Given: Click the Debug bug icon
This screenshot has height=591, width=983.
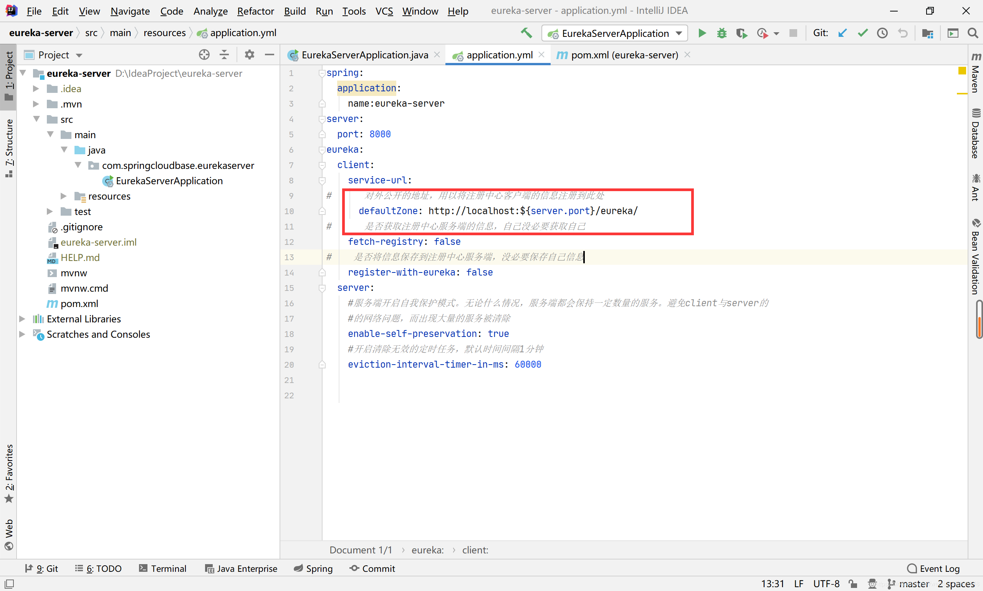Looking at the screenshot, I should [722, 33].
